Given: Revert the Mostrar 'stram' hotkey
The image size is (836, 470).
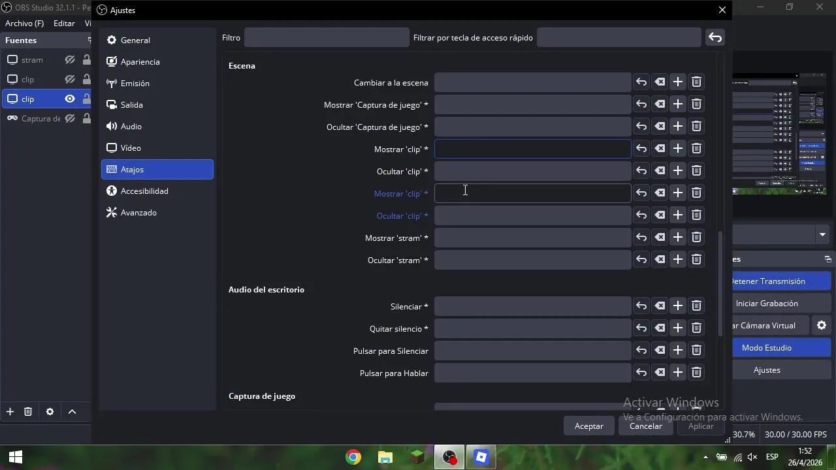Looking at the screenshot, I should click(641, 238).
